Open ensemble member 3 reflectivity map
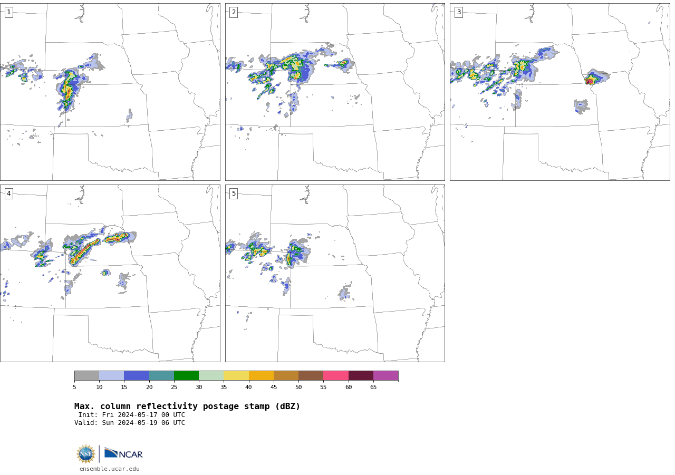Screen dimensions: 675x475 pos(560,92)
